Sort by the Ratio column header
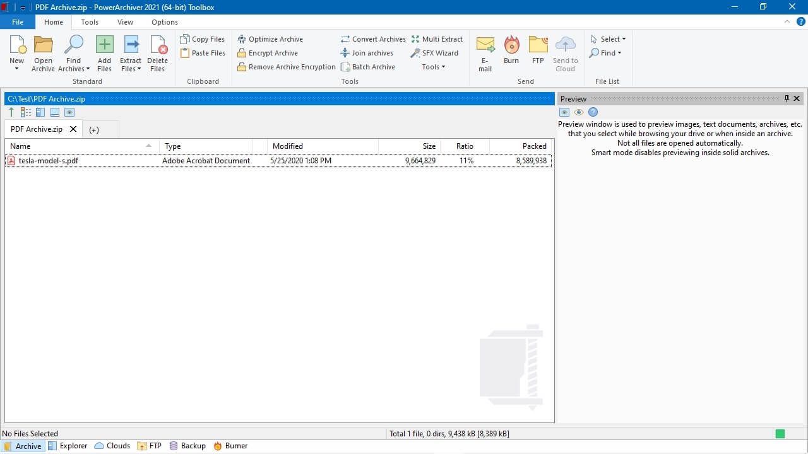Viewport: 808px width, 454px height. click(464, 146)
